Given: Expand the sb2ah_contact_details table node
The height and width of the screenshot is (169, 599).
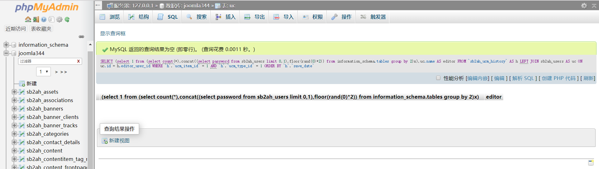Looking at the screenshot, I should [x=14, y=142].
